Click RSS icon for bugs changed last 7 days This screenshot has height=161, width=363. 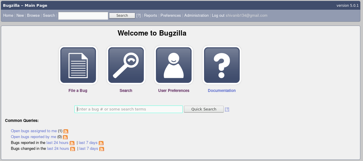(102, 149)
